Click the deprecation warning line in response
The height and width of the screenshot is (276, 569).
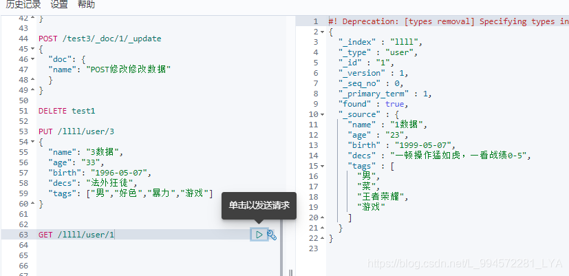(449, 21)
